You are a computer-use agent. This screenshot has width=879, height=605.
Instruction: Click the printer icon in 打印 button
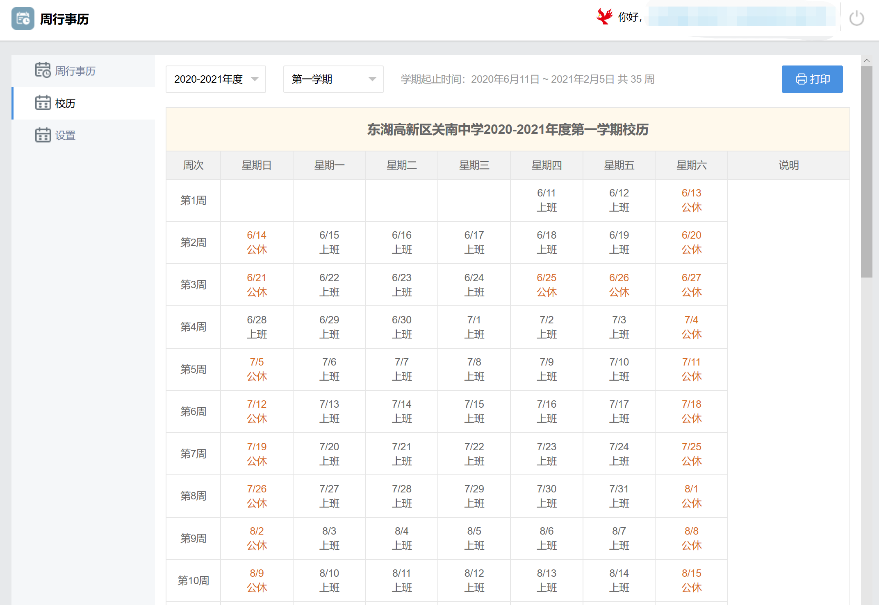coord(801,79)
